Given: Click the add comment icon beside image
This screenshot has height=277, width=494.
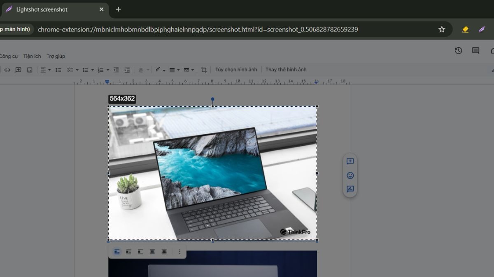Looking at the screenshot, I should 350,162.
